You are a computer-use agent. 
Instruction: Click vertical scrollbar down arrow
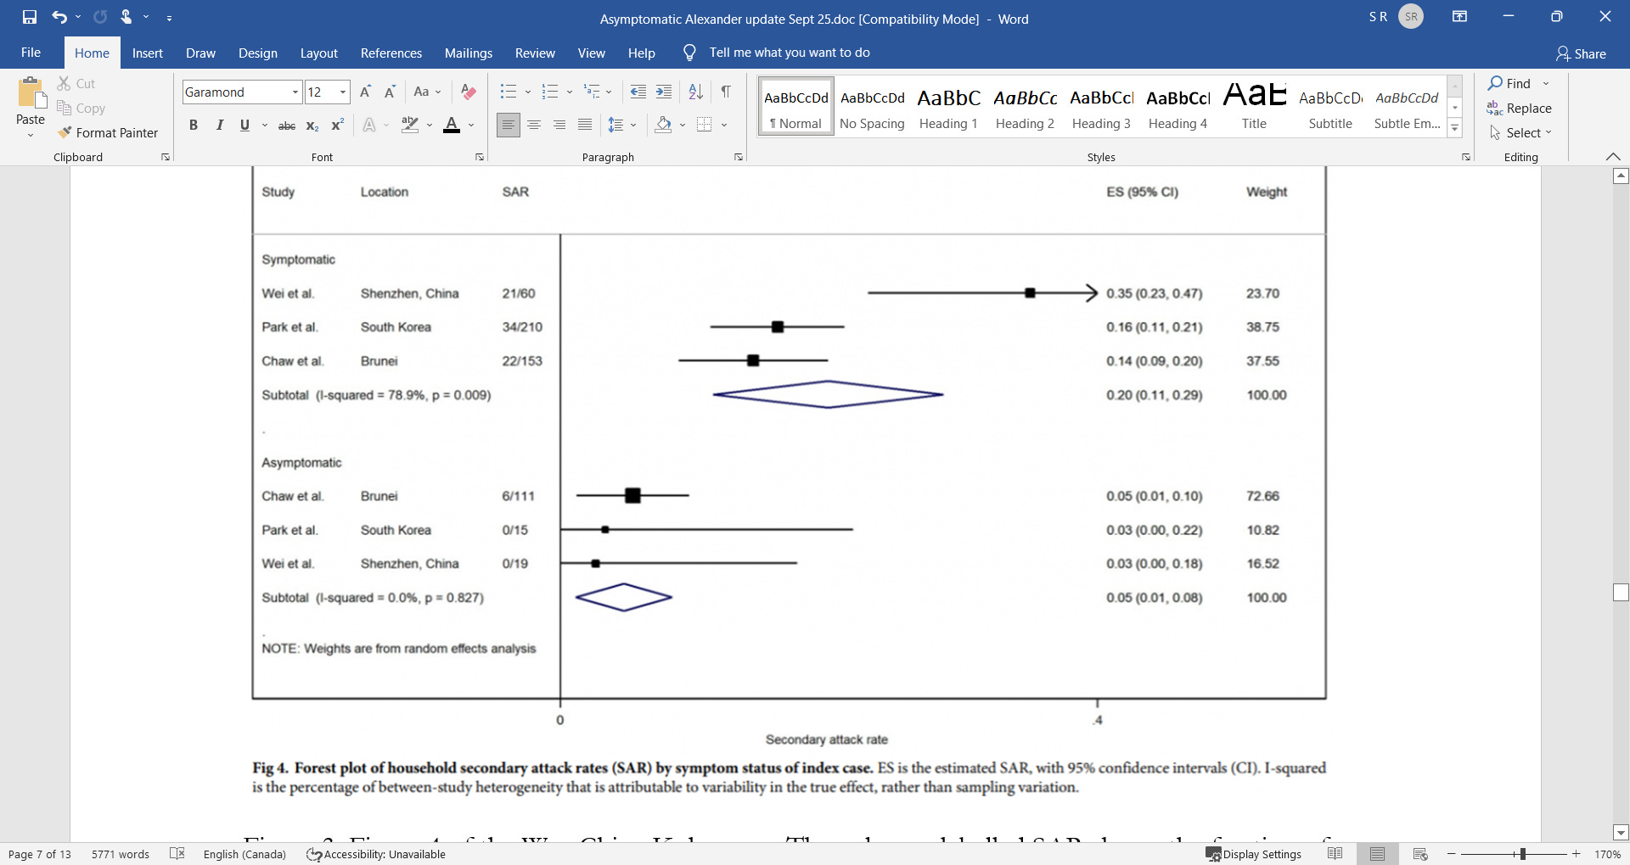pyautogui.click(x=1621, y=833)
